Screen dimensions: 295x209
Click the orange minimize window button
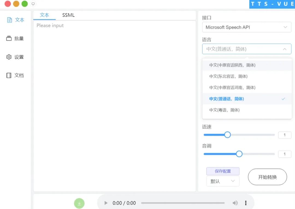[16, 4]
